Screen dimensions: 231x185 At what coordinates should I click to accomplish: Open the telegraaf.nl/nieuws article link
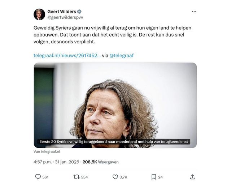[x=67, y=56]
